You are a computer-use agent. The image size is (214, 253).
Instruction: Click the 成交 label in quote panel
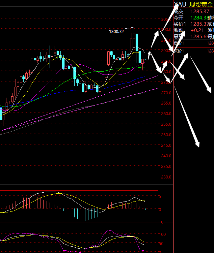coord(178,12)
